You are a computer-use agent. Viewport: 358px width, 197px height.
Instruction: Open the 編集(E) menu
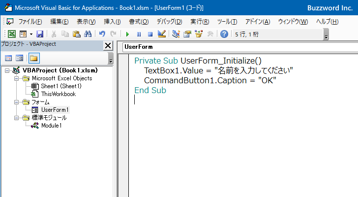60,22
